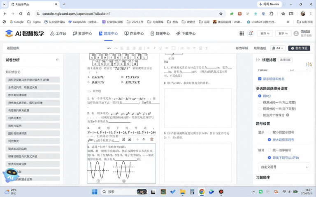Show hidden system tray icons

[253, 192]
